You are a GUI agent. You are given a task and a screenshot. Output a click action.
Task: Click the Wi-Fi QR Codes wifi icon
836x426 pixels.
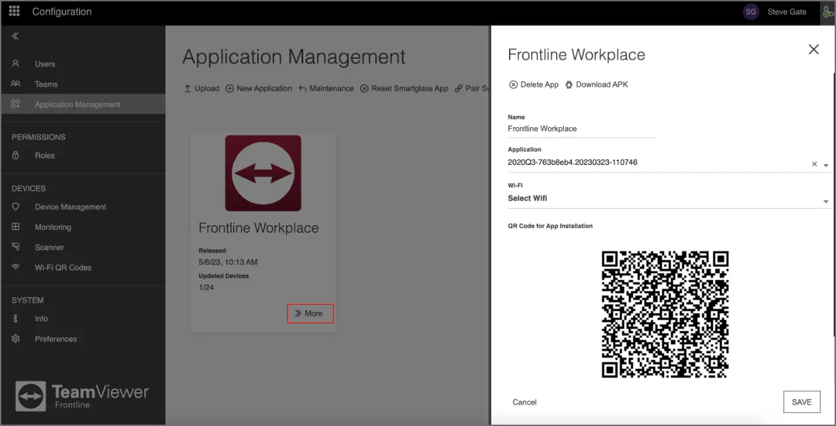point(16,267)
